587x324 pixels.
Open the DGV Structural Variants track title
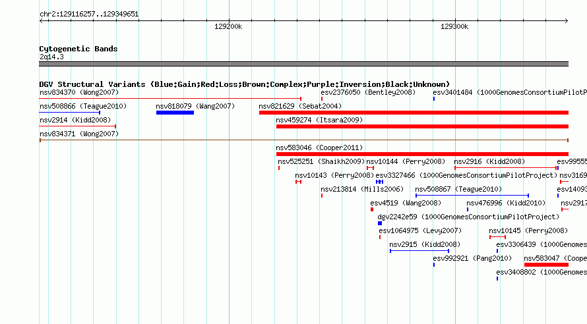click(245, 84)
